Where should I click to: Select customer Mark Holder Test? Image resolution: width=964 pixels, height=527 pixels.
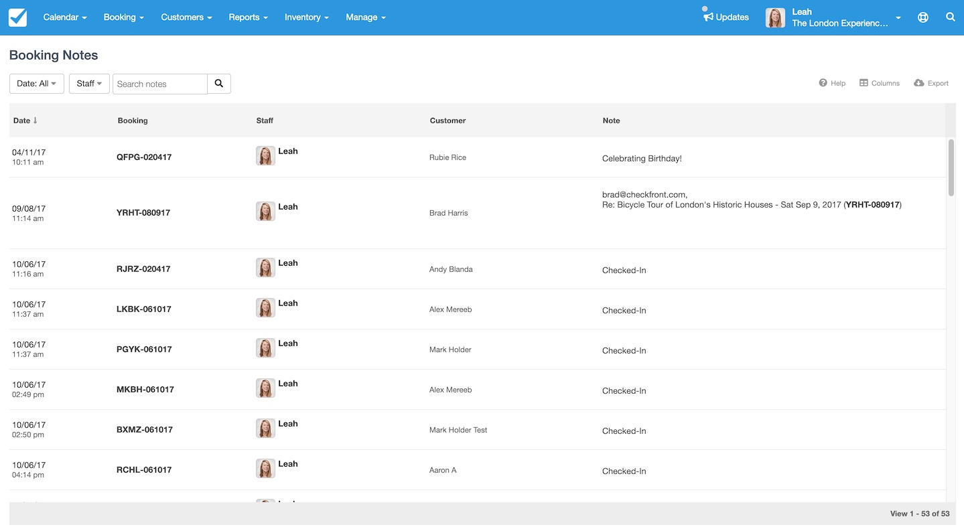click(458, 430)
